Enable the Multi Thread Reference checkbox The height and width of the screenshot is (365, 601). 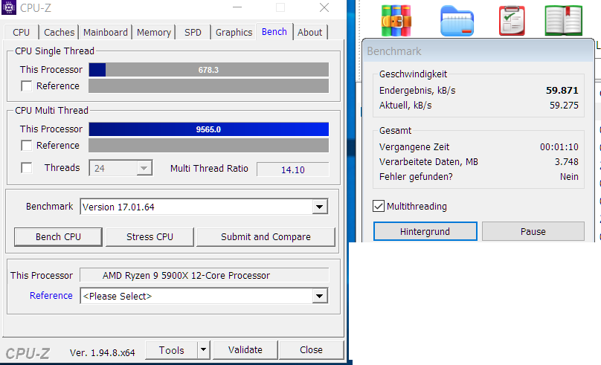pos(27,146)
